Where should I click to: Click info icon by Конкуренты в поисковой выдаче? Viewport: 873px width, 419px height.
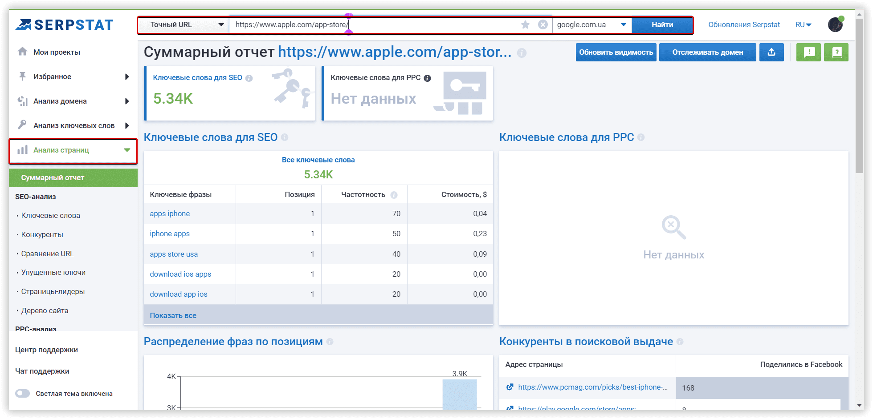coord(680,342)
